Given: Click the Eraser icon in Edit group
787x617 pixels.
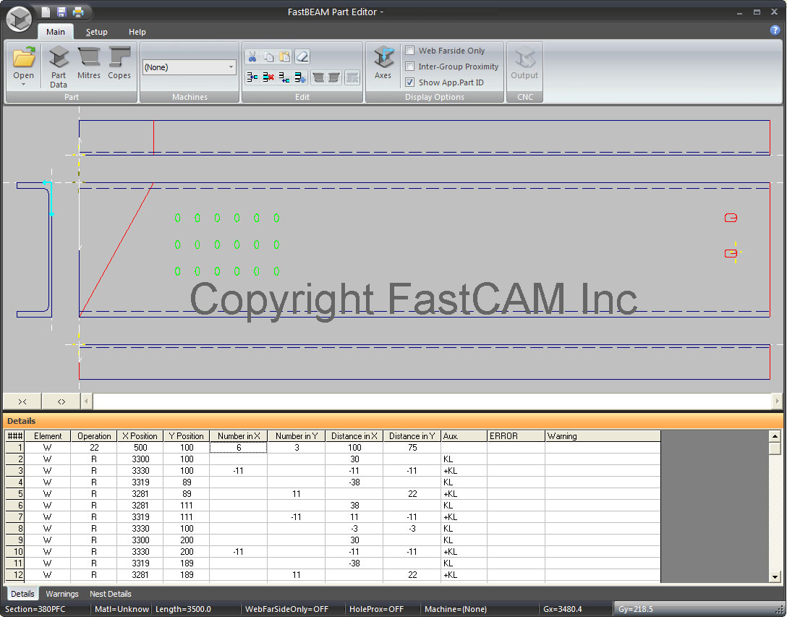Looking at the screenshot, I should point(302,56).
